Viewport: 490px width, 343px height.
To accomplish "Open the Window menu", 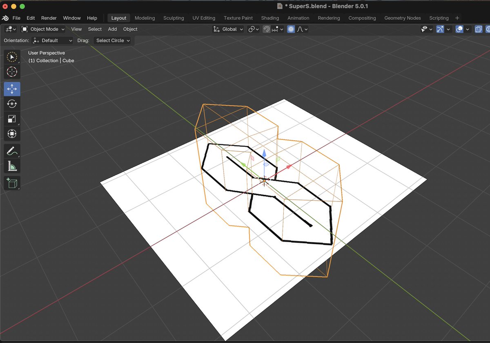I will pyautogui.click(x=72, y=18).
